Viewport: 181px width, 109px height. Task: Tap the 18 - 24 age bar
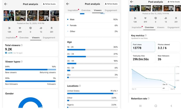pyautogui.click(x=92, y=50)
